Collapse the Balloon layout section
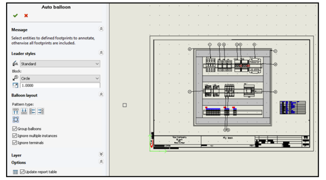This screenshot has width=326, height=180. coord(101,95)
